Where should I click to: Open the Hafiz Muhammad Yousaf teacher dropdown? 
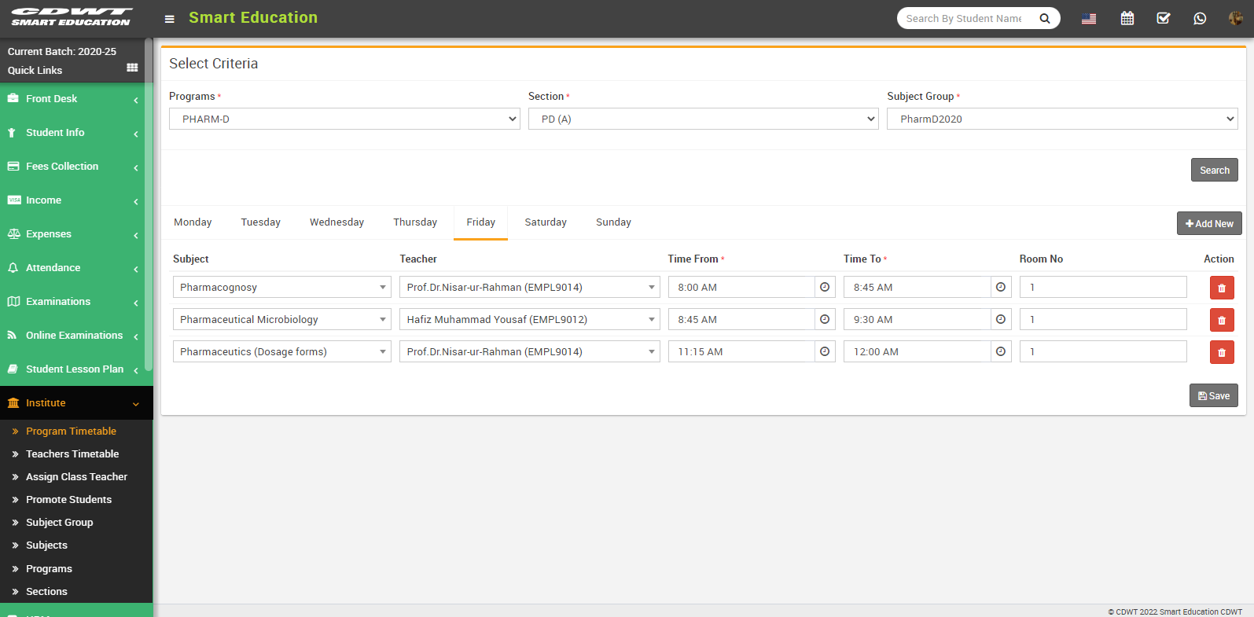coord(530,319)
